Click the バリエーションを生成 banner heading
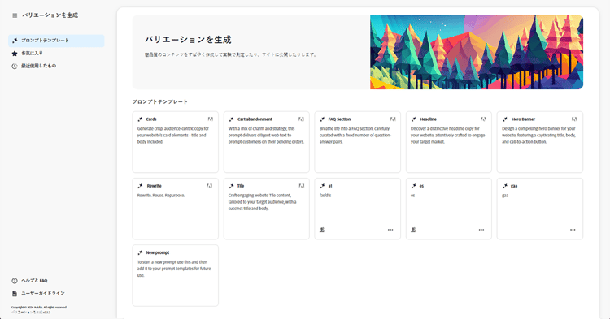The height and width of the screenshot is (319, 610). [188, 40]
